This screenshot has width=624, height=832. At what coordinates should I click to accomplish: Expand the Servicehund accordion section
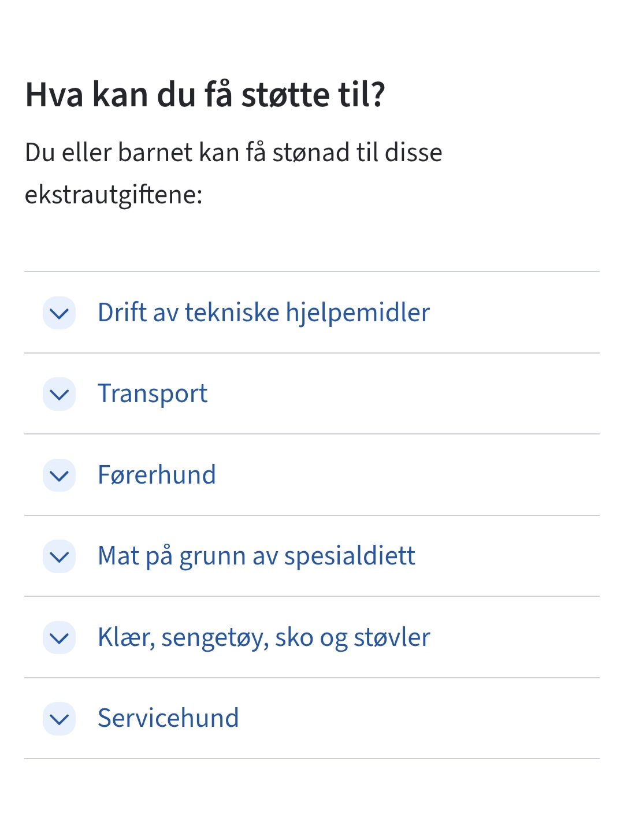[312, 718]
